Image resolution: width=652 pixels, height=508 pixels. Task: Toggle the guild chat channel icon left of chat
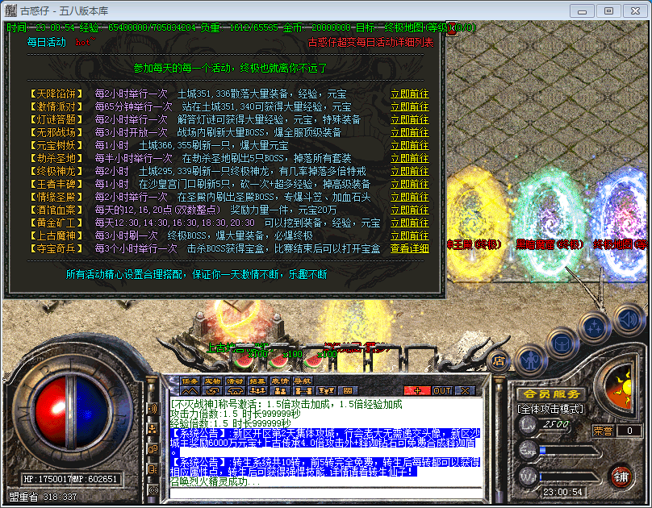click(x=153, y=449)
